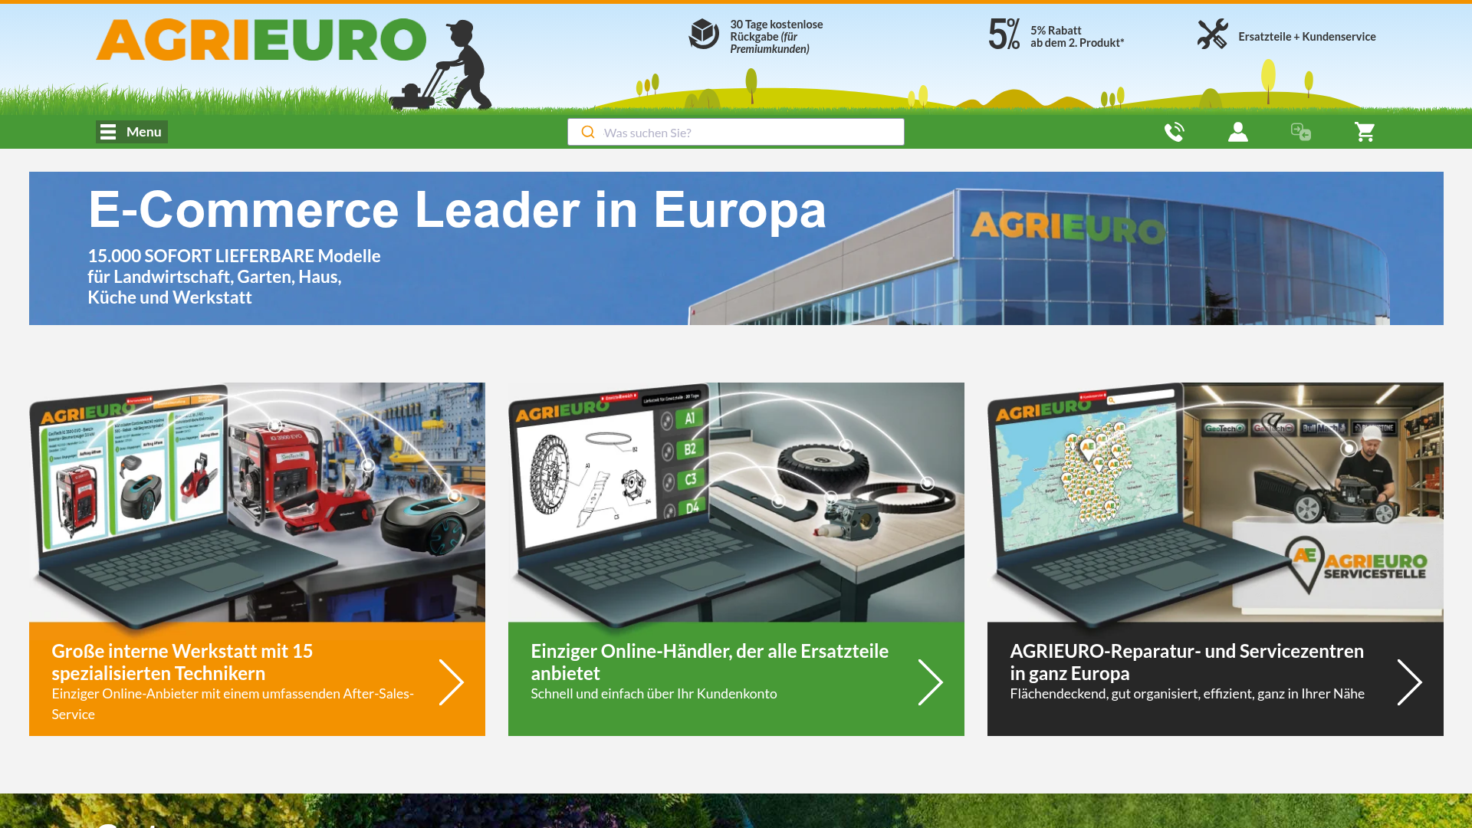Click the search magnifier icon

point(588,132)
